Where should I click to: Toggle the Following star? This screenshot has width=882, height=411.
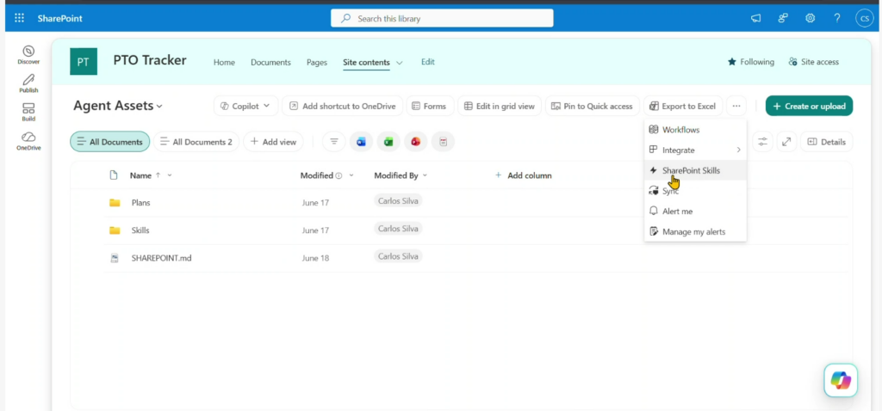[x=750, y=62]
